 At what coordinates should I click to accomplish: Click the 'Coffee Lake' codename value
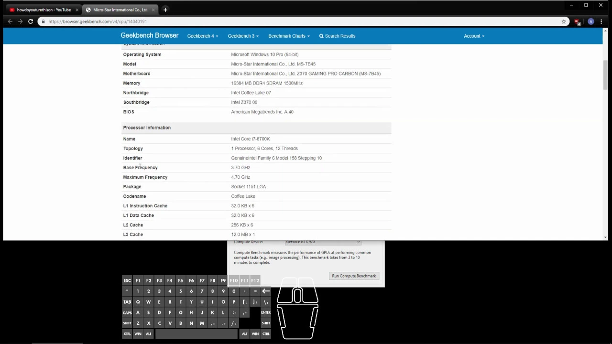(x=243, y=196)
